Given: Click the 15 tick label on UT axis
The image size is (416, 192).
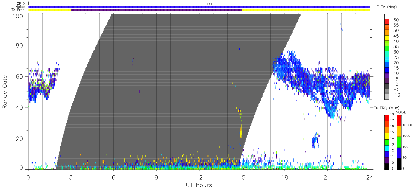Looking at the screenshot, I should point(242,177).
